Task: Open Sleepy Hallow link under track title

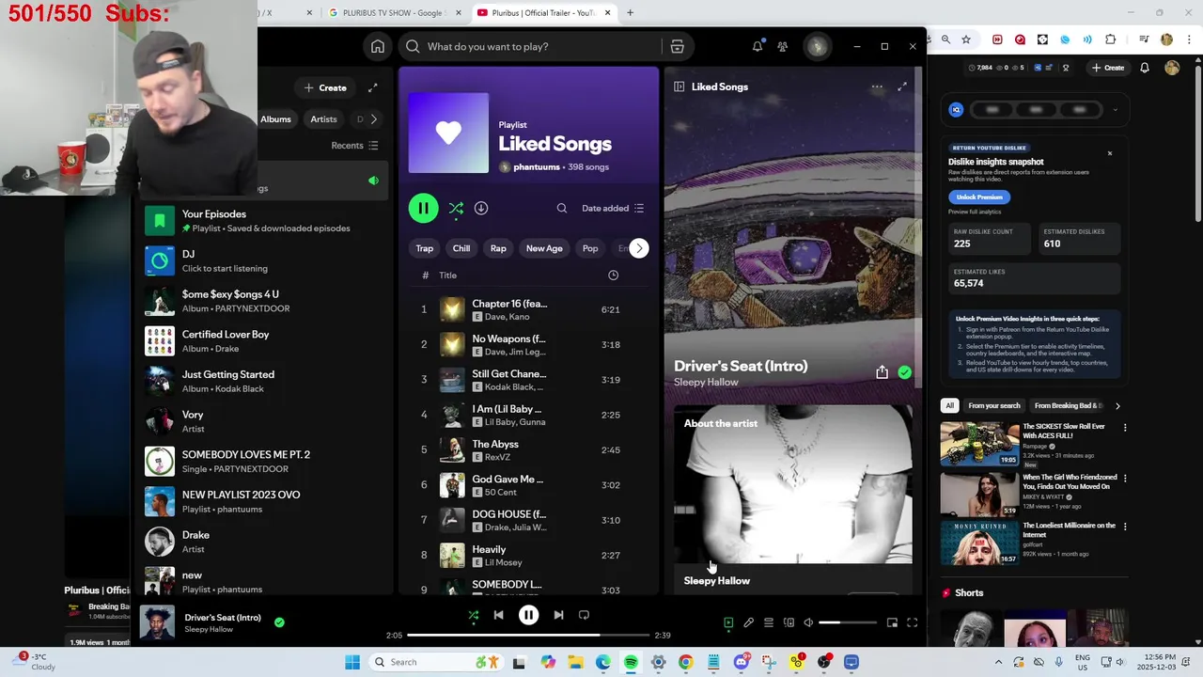Action: tap(706, 383)
